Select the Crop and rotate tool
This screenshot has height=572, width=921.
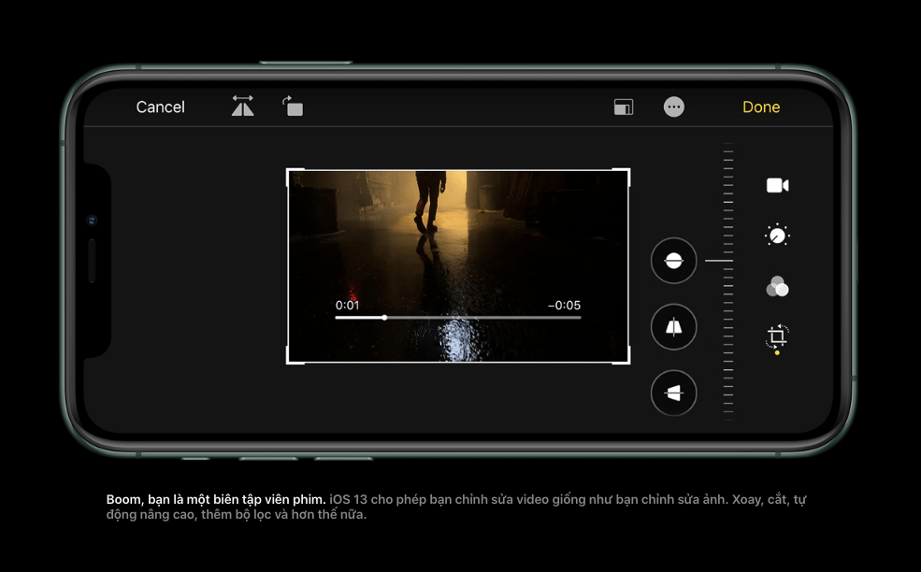pyautogui.click(x=777, y=337)
